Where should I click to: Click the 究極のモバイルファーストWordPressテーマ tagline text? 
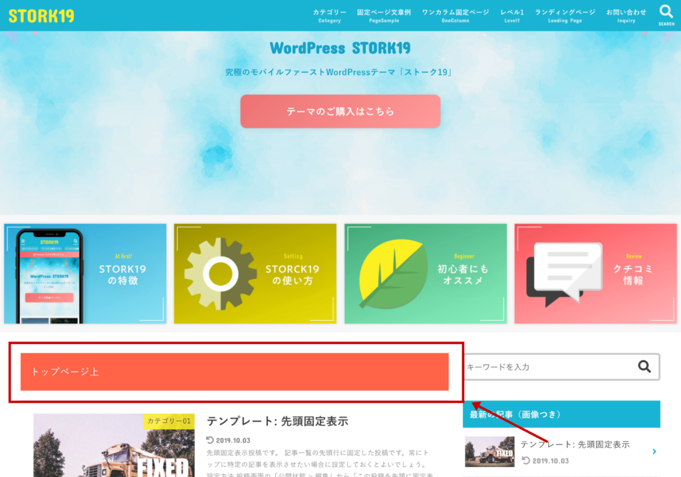pyautogui.click(x=339, y=72)
